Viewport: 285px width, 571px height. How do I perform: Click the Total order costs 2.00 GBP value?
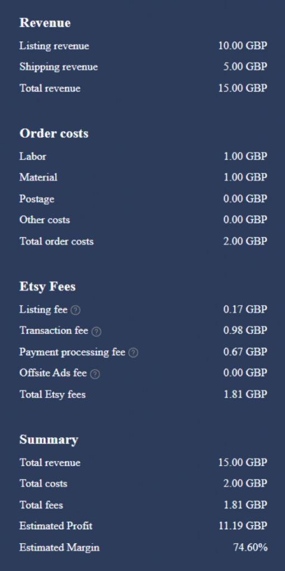pos(245,241)
